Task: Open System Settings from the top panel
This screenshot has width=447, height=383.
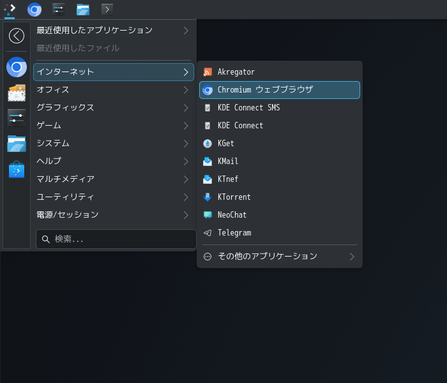Action: (x=59, y=10)
